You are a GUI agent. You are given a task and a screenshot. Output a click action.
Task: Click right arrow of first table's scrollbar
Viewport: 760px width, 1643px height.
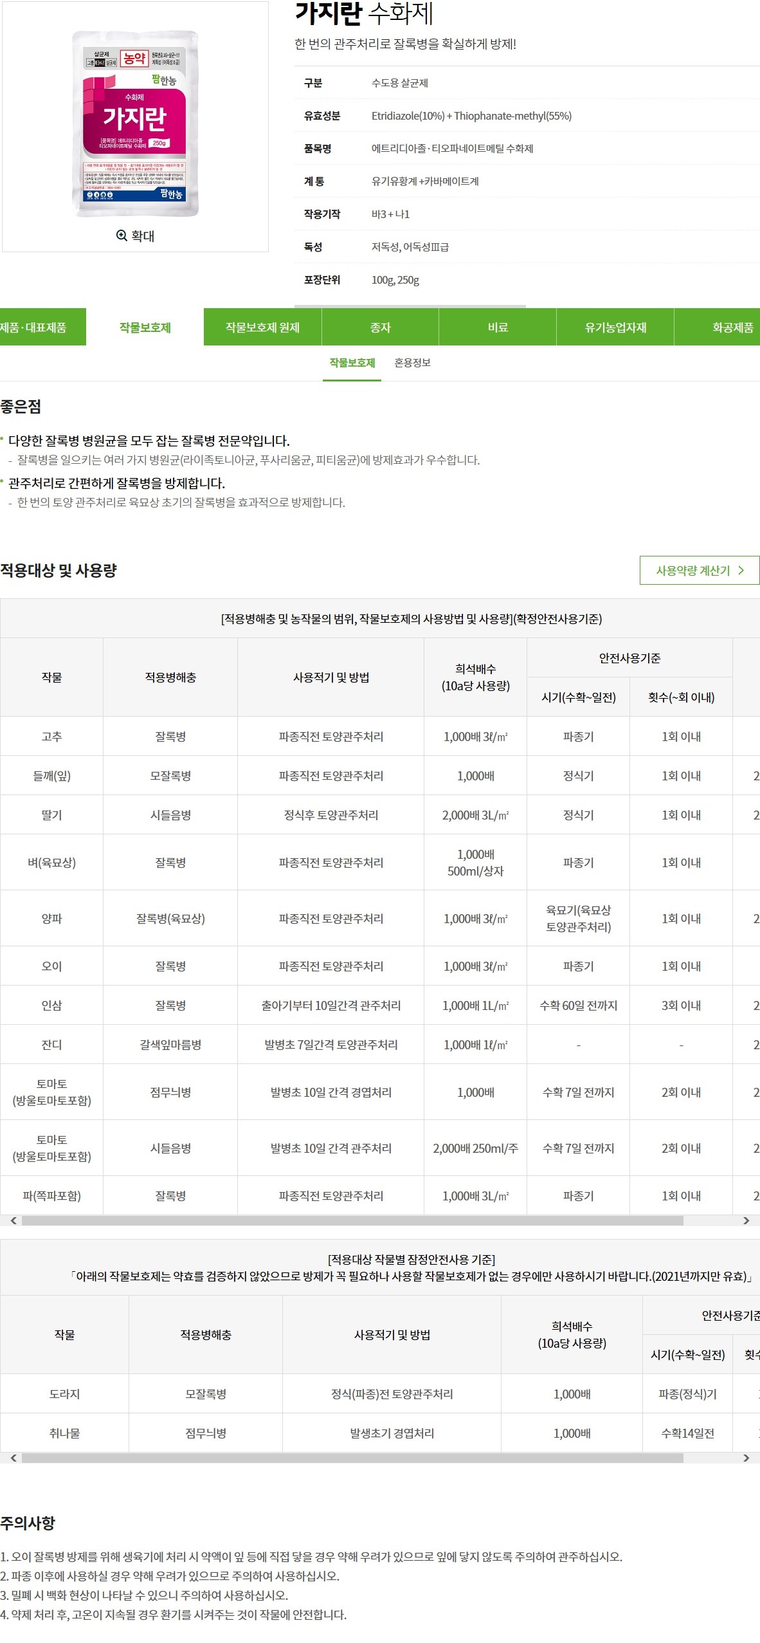pyautogui.click(x=746, y=1220)
